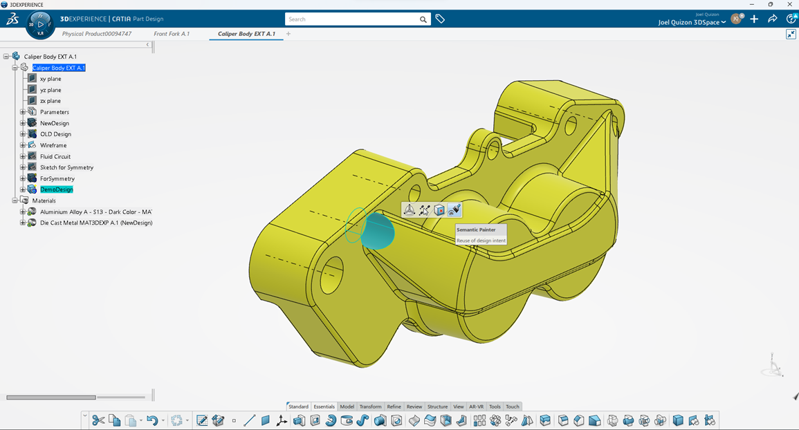Open the compass play button
This screenshot has height=430, width=799.
coord(40,24)
